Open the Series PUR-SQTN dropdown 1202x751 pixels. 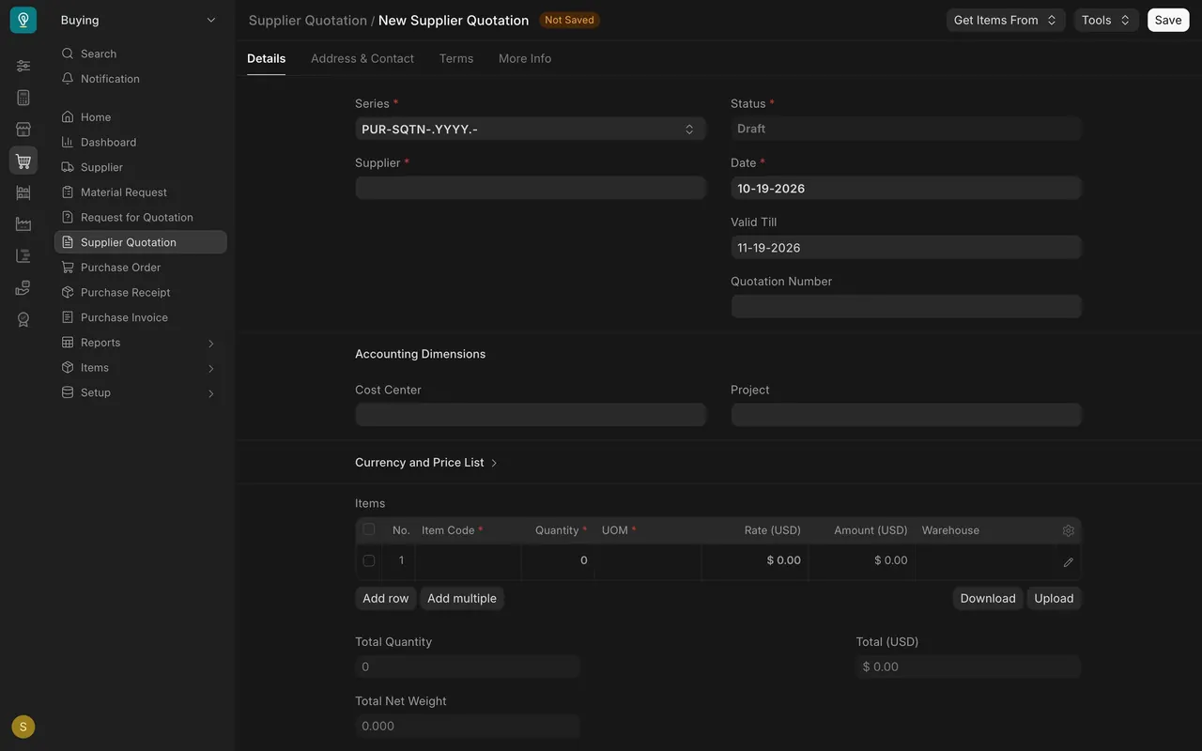tap(531, 129)
